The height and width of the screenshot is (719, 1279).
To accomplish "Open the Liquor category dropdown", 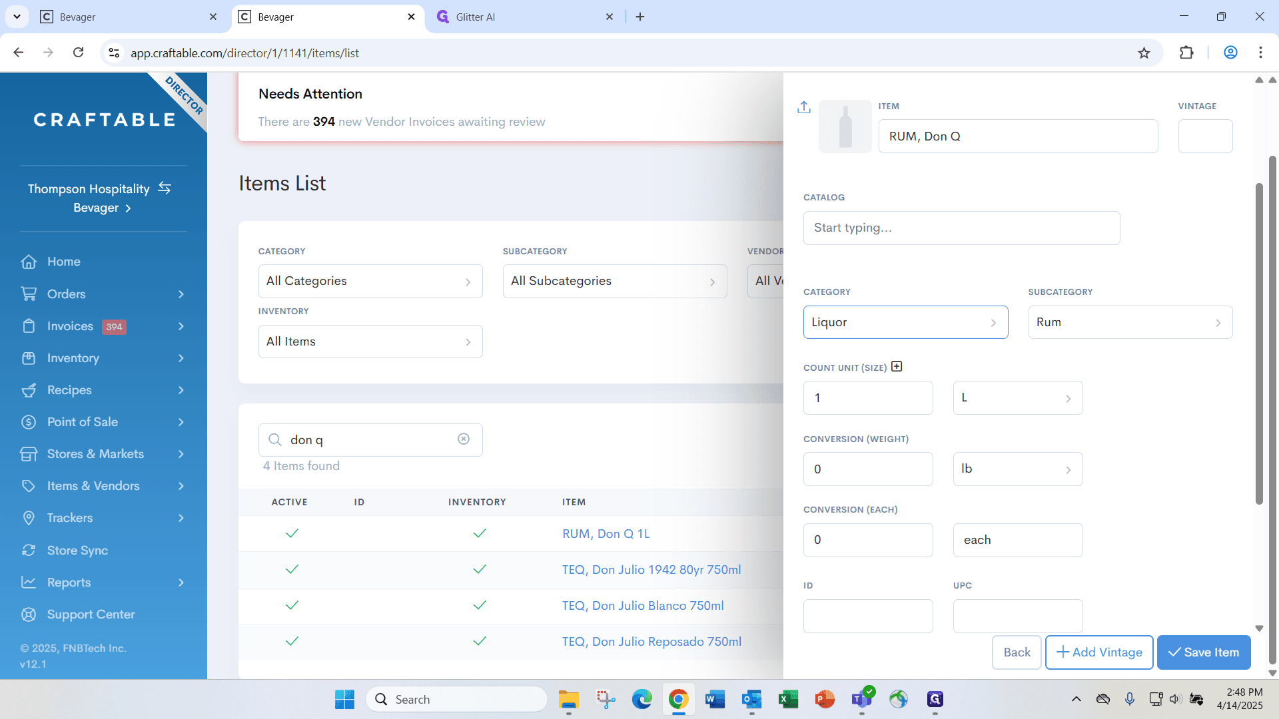I will tap(905, 322).
